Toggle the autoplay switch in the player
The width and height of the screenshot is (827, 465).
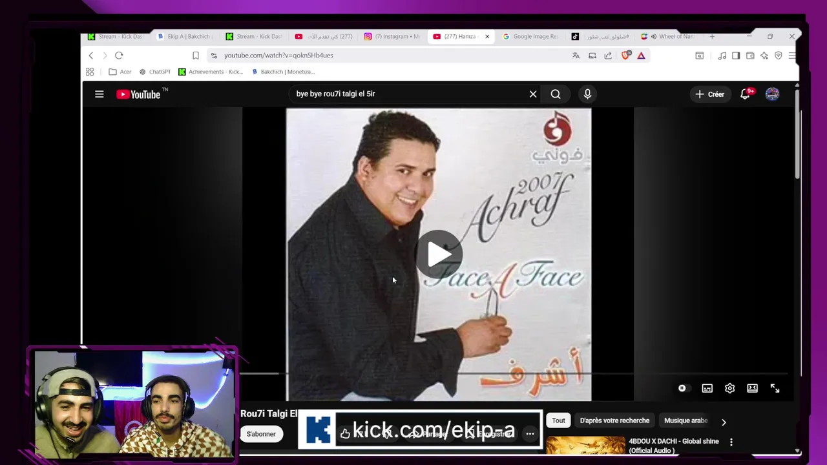coord(683,388)
